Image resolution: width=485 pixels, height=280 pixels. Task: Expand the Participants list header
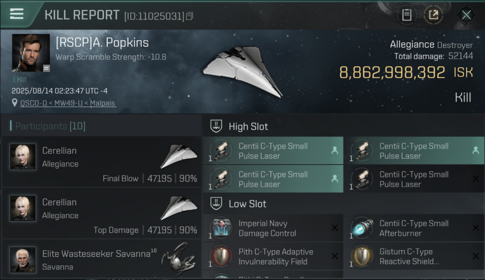50,126
